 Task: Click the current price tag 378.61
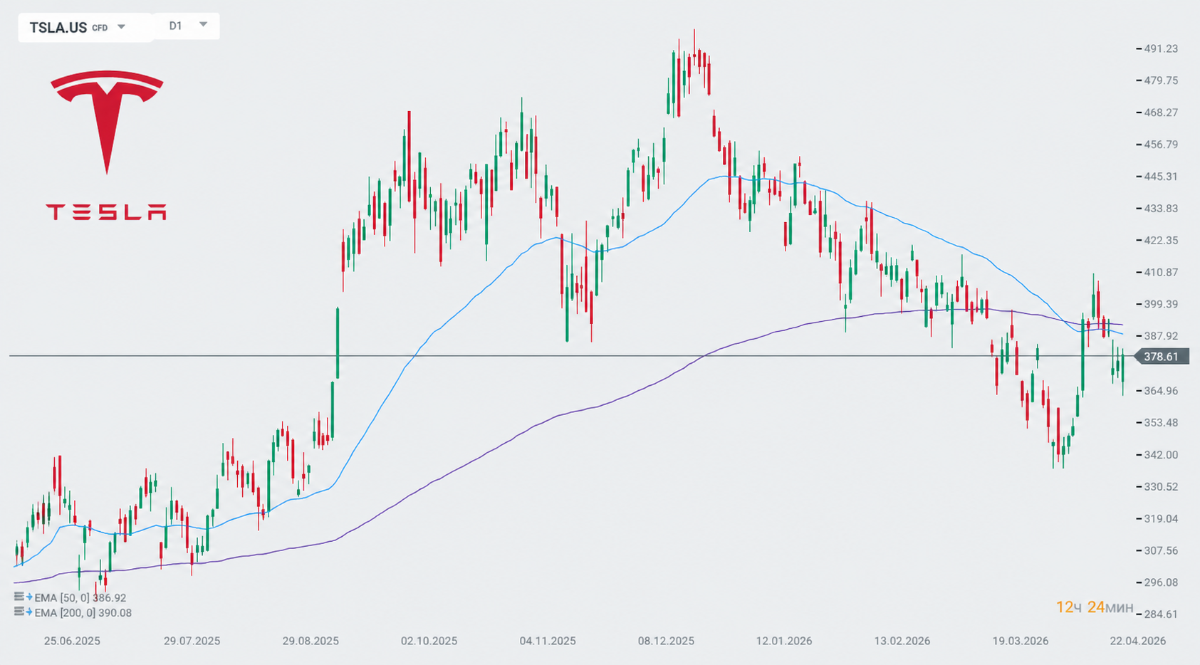pyautogui.click(x=1161, y=357)
